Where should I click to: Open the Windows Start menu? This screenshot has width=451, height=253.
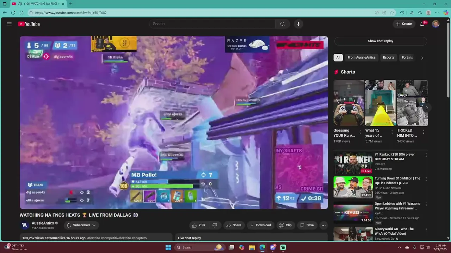[x=168, y=247]
